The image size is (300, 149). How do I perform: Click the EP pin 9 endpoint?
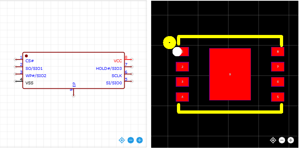[74, 96]
